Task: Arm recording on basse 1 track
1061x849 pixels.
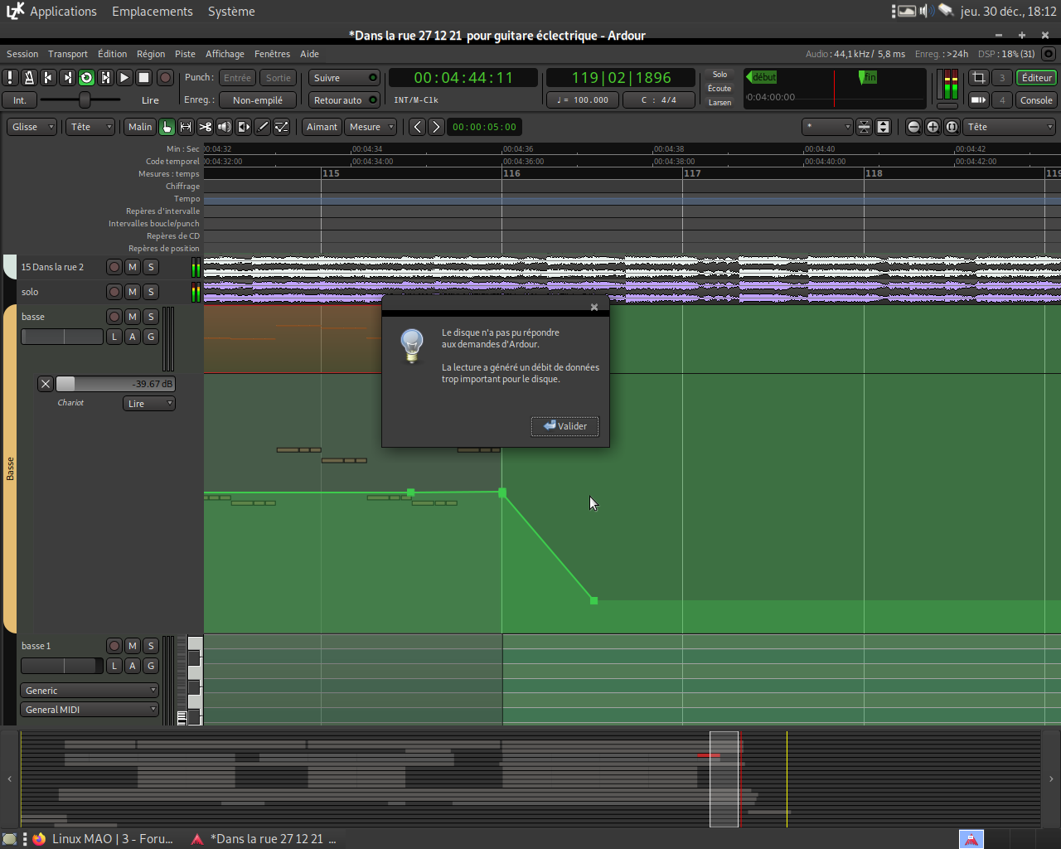Action: [114, 646]
